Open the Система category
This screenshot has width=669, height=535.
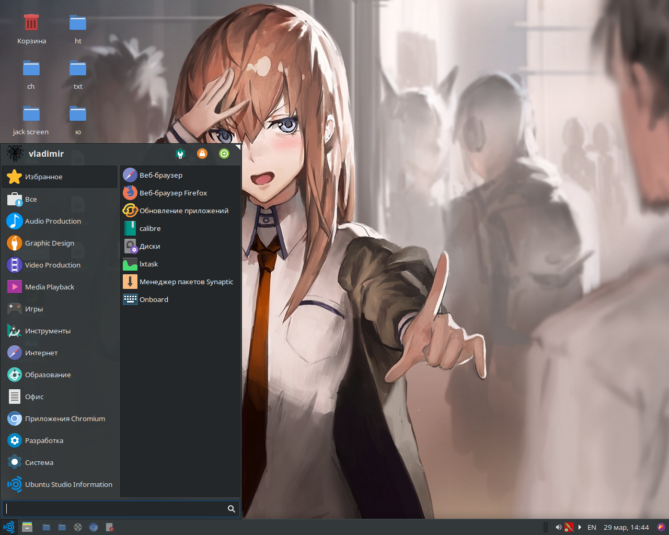click(59, 462)
